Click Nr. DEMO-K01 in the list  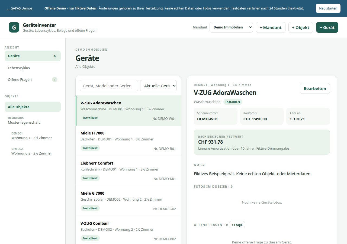pos(165,179)
